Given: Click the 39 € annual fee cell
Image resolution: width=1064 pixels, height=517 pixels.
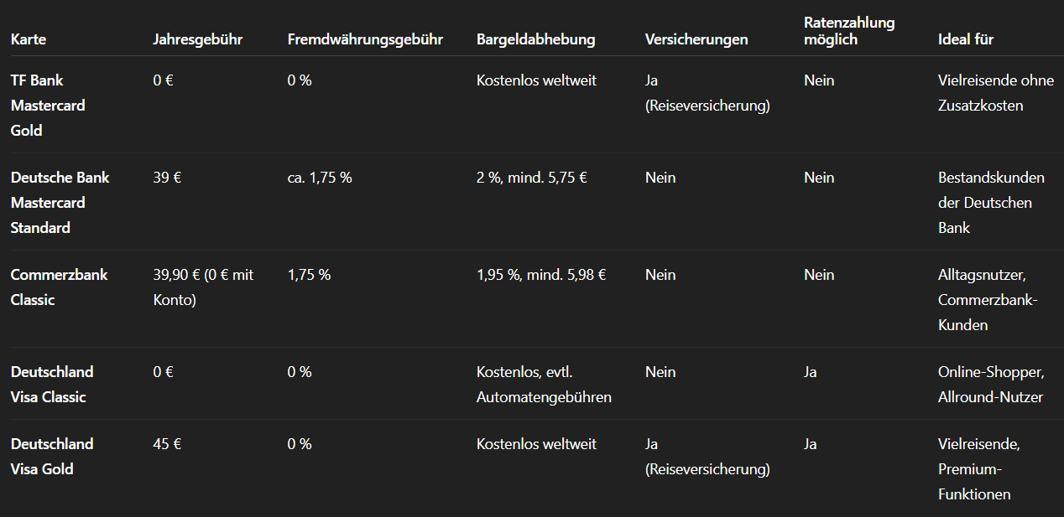Looking at the screenshot, I should tap(168, 178).
